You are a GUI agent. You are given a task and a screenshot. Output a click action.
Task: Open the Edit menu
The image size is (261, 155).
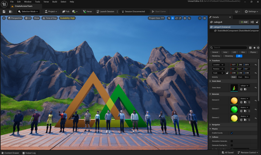(x=19, y=2)
